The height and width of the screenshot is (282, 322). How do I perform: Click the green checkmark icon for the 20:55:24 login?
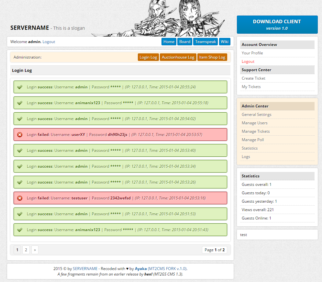pos(20,87)
